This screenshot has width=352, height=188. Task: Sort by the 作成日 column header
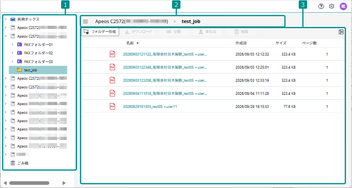tap(241, 43)
